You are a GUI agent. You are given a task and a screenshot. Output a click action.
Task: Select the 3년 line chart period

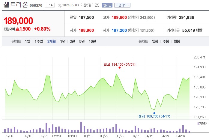72,41
